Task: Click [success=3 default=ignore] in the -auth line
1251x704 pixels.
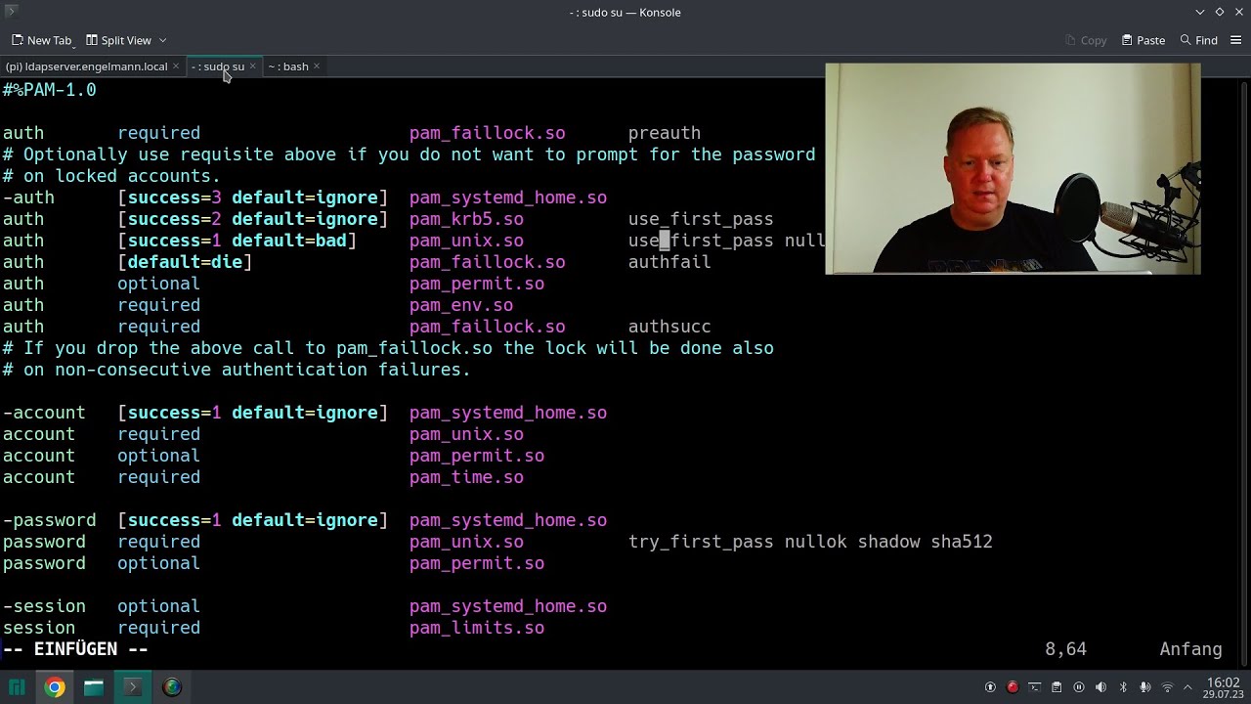Action: (x=252, y=198)
